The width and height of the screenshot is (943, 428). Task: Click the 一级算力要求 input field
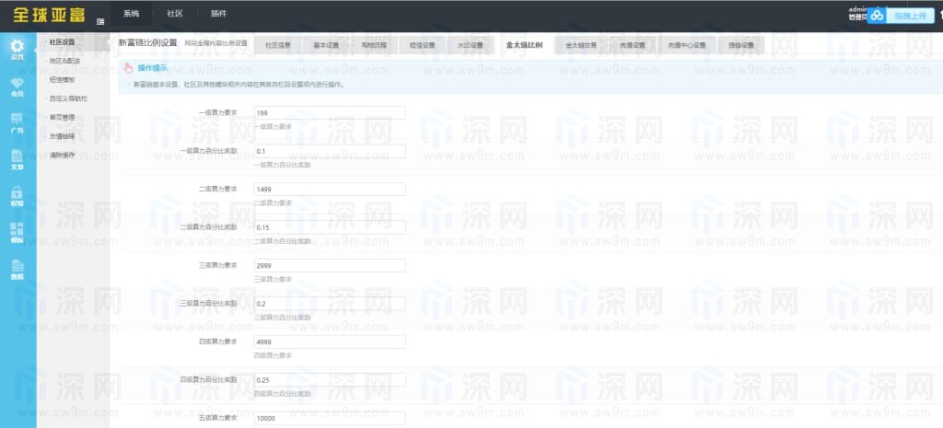(329, 112)
